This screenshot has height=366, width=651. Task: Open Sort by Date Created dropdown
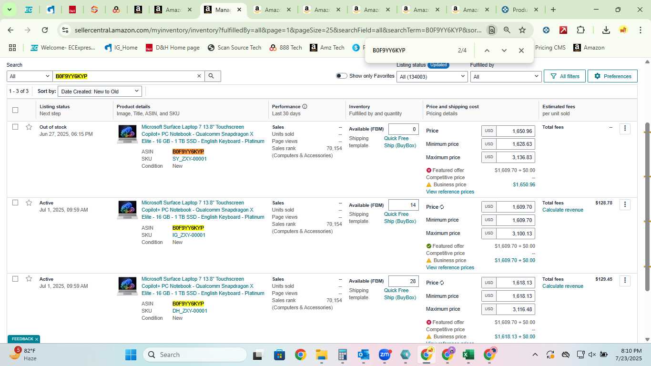click(100, 91)
